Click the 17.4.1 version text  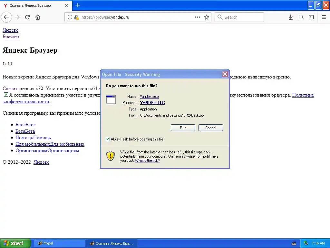[7, 64]
